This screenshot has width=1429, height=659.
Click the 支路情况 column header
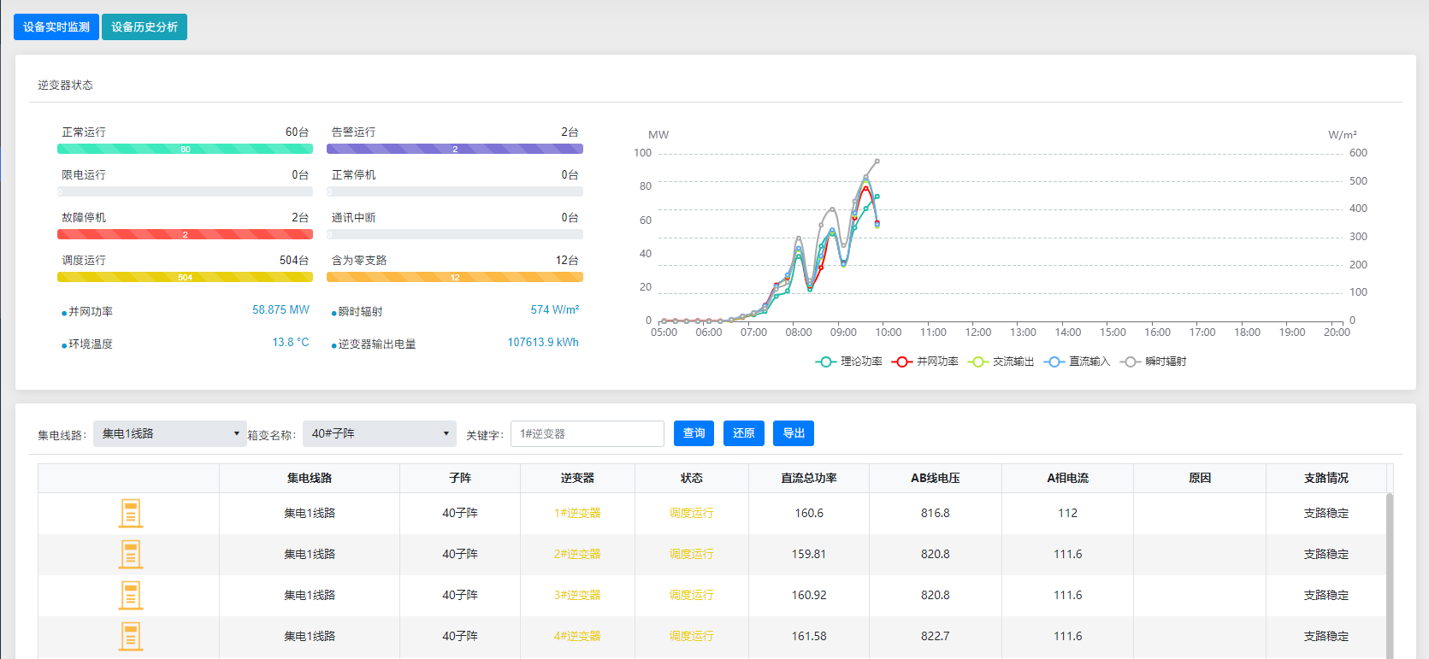[x=1326, y=478]
